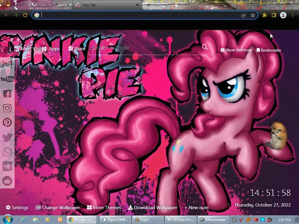Open Chrome's three-dot menu
Viewport: 299px width, 224px height.
293,15
